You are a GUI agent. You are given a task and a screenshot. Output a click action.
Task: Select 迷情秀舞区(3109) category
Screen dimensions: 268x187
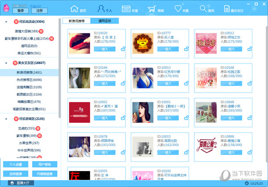point(29,87)
